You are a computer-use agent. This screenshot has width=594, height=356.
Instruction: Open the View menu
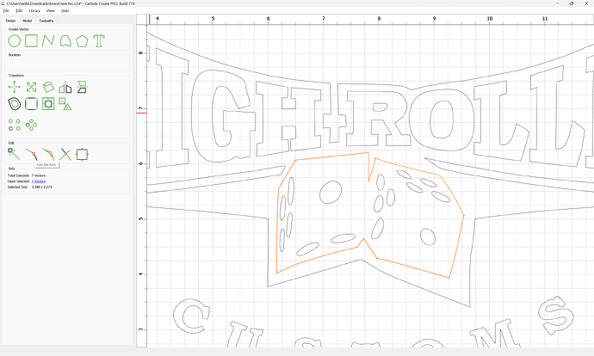click(51, 10)
